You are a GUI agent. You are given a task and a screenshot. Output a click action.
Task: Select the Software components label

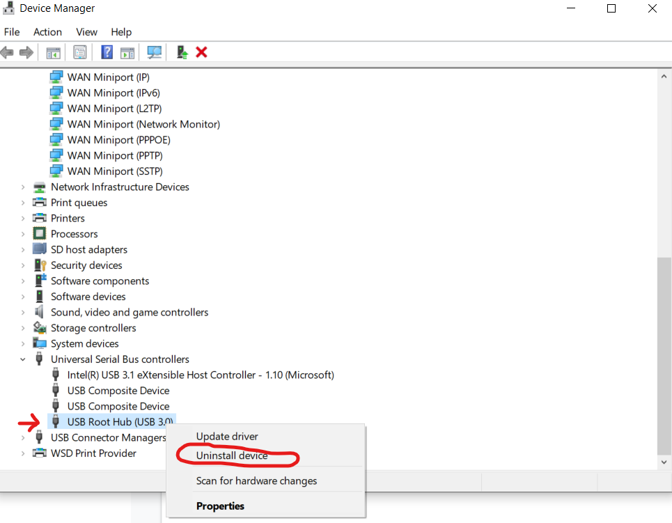click(x=100, y=281)
